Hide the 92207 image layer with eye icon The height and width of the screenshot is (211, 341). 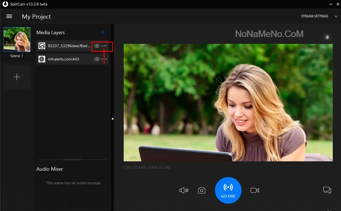(x=97, y=46)
